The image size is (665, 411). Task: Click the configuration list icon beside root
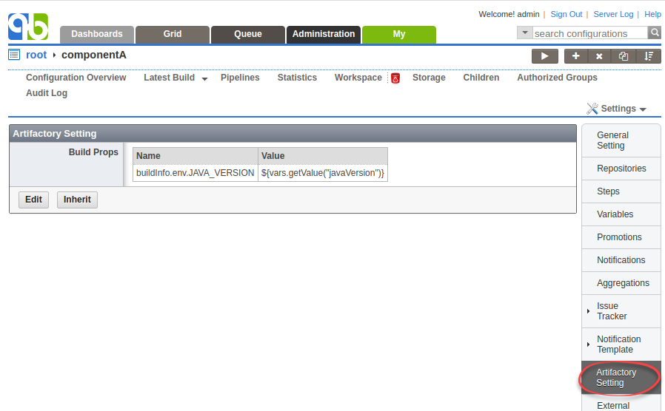[x=14, y=55]
